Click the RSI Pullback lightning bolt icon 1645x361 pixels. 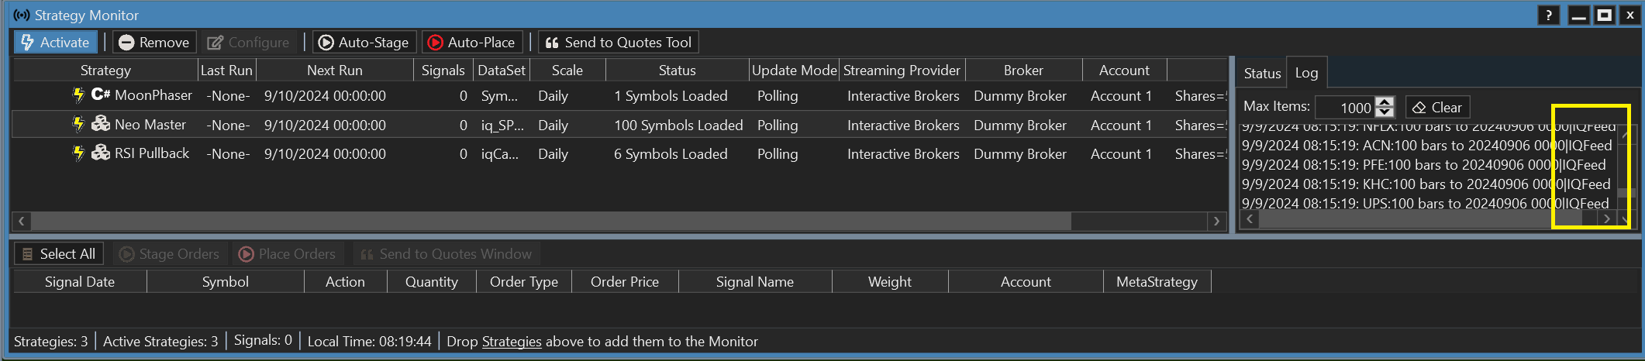pos(78,153)
